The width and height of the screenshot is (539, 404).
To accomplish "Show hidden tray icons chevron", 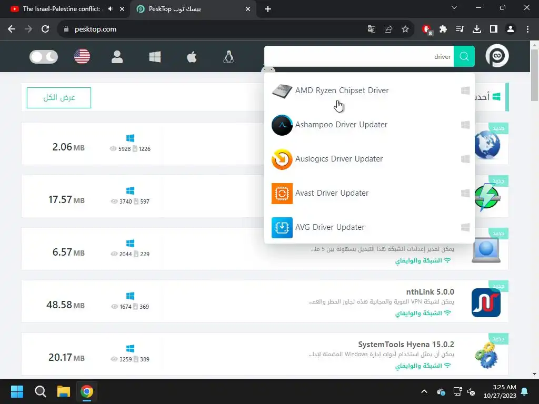I will click(x=424, y=391).
